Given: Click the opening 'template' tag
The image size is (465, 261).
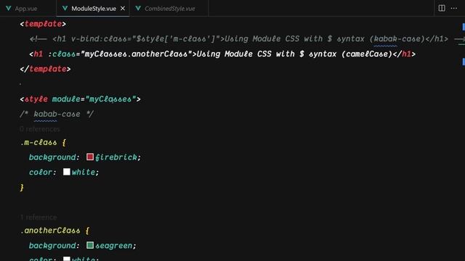Looking at the screenshot, I should click(x=43, y=24).
